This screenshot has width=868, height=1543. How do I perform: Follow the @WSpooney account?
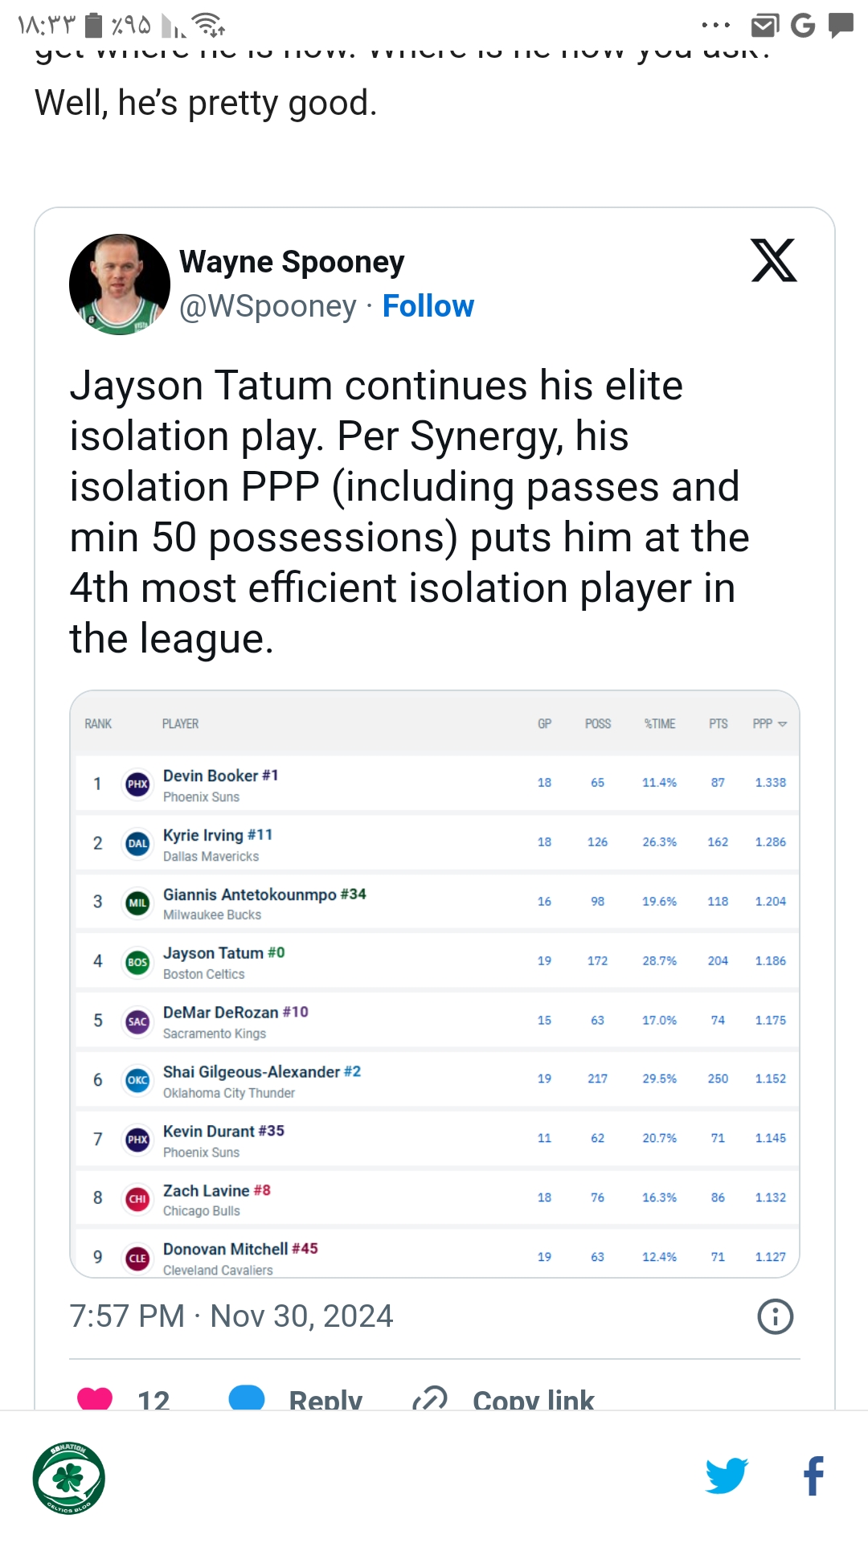428,306
